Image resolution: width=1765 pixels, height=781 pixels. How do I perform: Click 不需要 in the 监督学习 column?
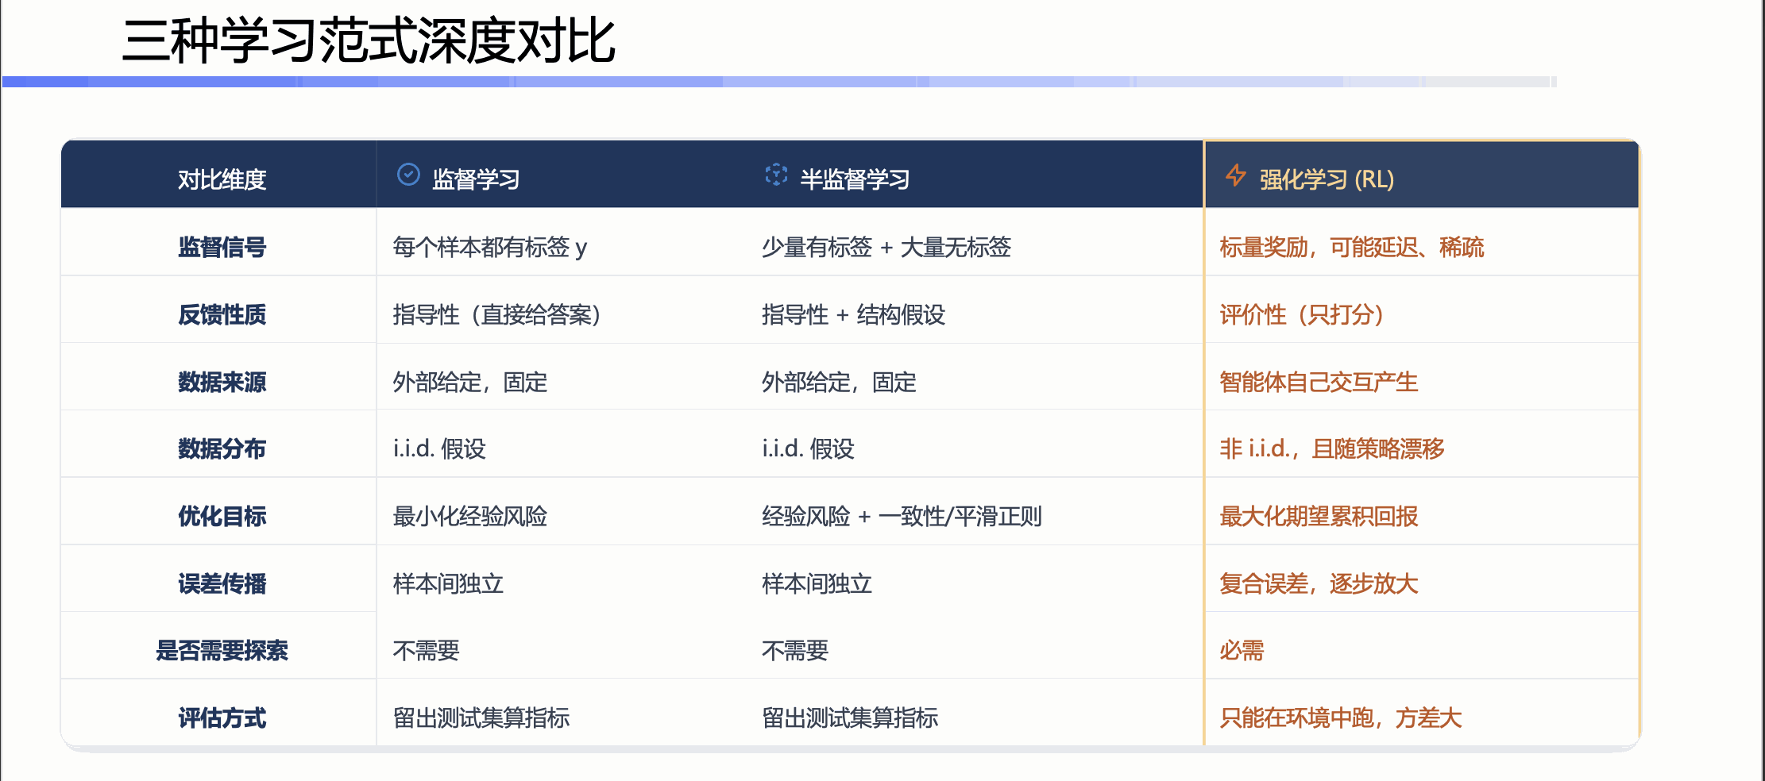tap(426, 651)
